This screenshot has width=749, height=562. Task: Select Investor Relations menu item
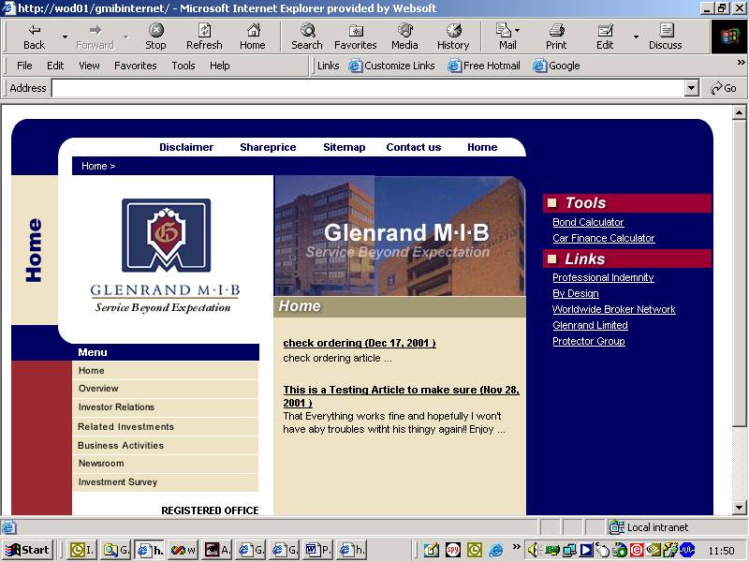[166, 407]
